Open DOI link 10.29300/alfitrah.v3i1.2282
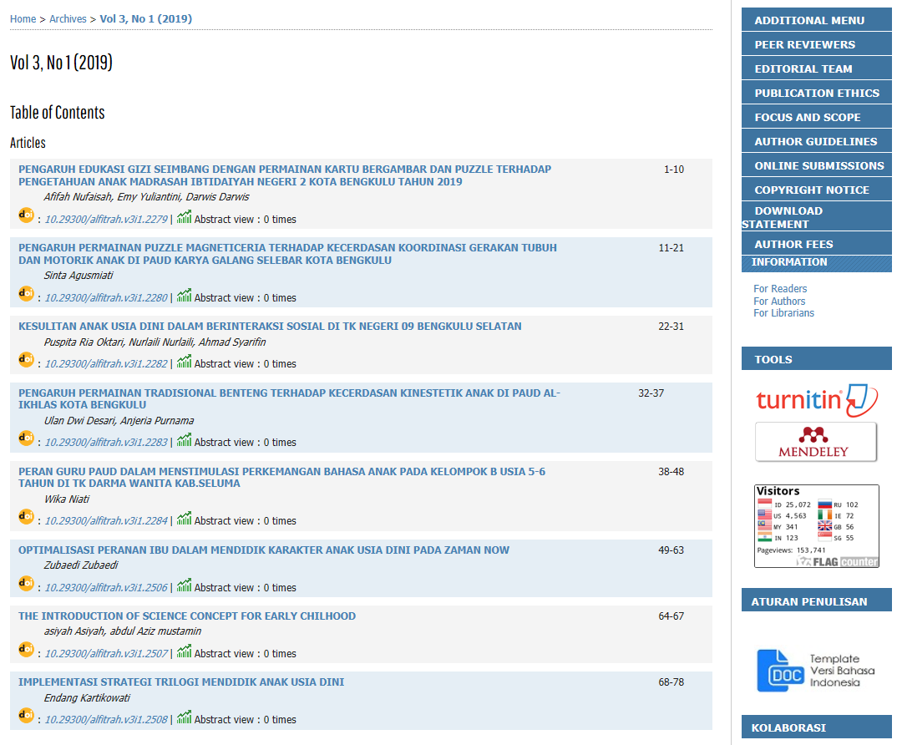The image size is (902, 745). [106, 364]
